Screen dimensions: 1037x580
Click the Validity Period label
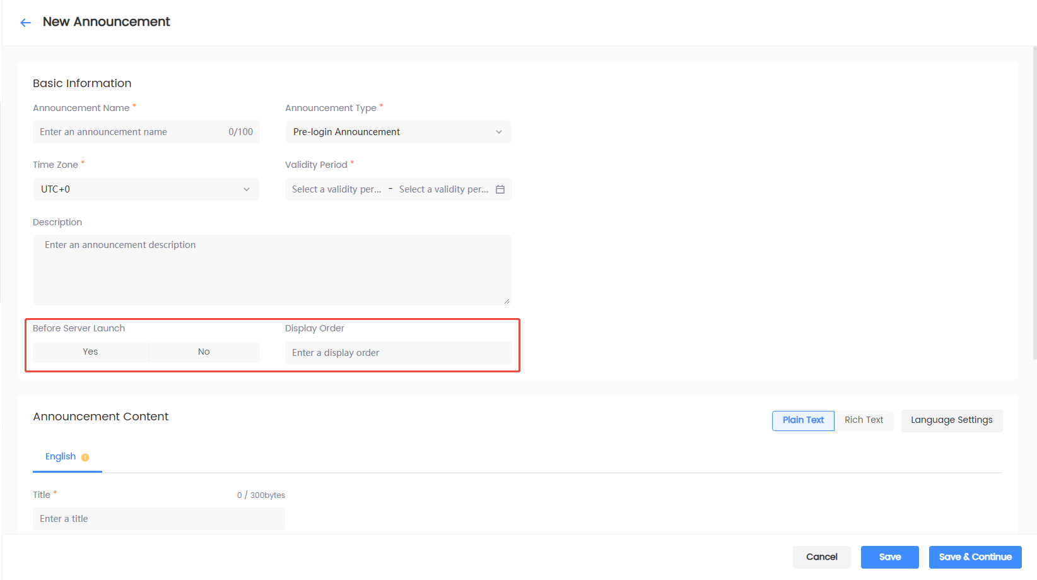click(x=316, y=165)
